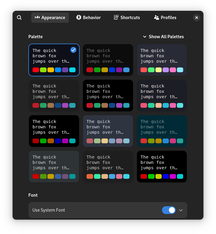The height and width of the screenshot is (234, 216).
Task: Pick brown-swatch palette on dark gray background
Action: [54, 96]
